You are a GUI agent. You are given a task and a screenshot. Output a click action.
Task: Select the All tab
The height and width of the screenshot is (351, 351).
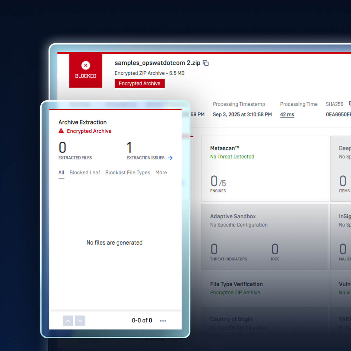point(61,172)
